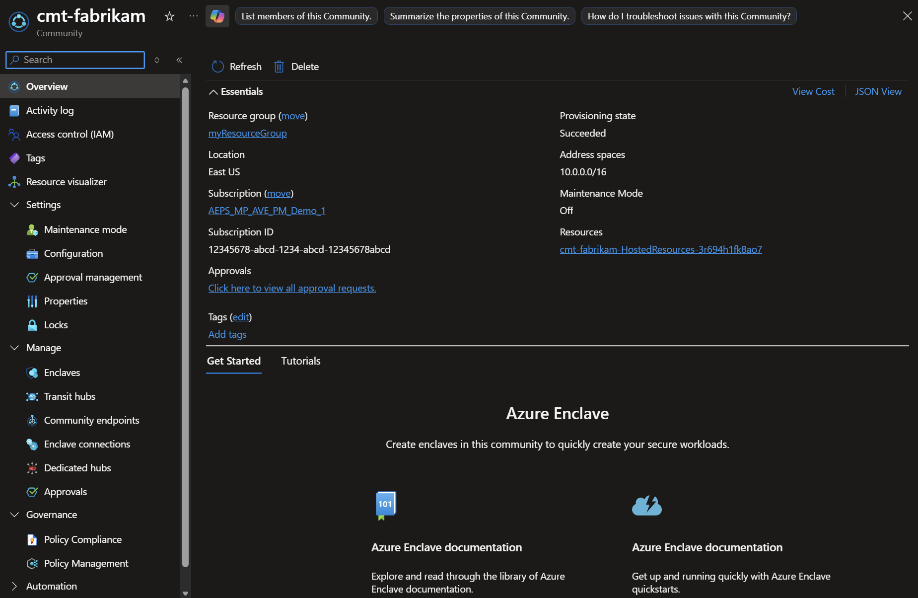918x598 pixels.
Task: Open the JSON View link
Action: tap(878, 91)
